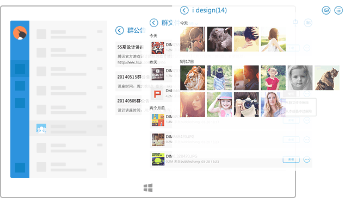Choose 从群文件中删除 in context menu

pos(297,103)
